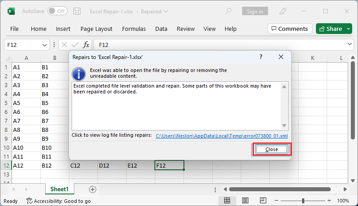
Task: Select the Sheet1 tab
Action: click(x=60, y=189)
